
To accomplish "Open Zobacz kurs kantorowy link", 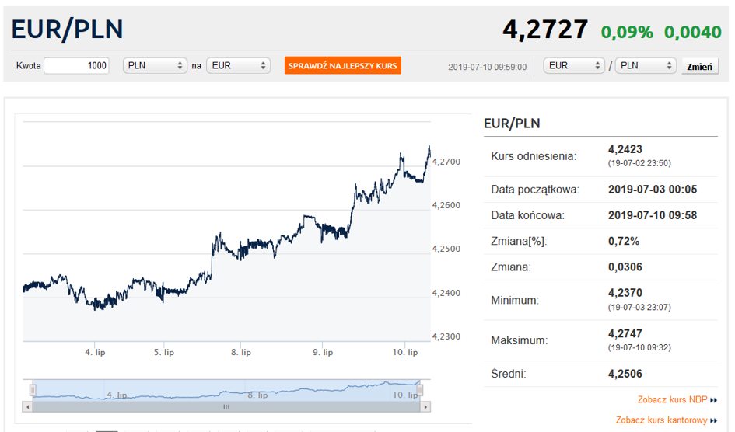I will [x=661, y=420].
